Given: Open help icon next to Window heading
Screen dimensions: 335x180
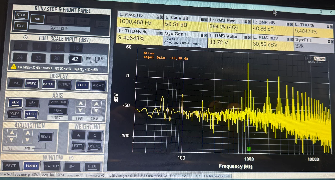Looking at the screenshot, I should 71,158.
